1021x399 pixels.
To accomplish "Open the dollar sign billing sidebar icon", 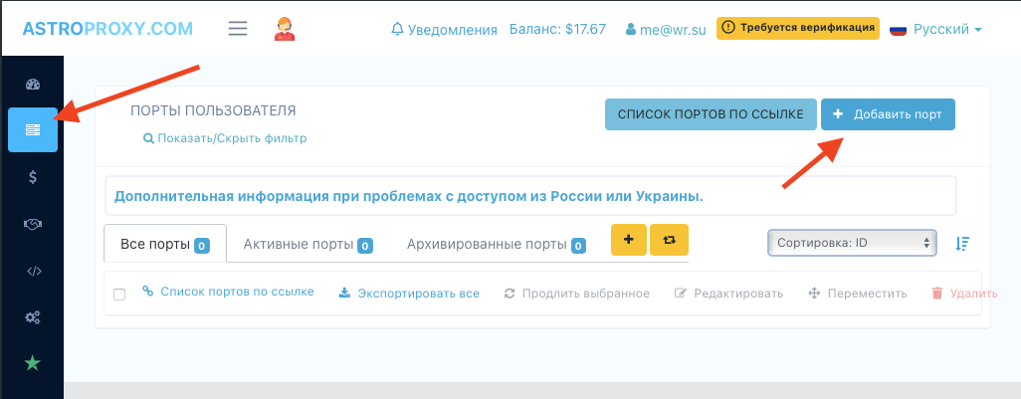I will point(33,177).
